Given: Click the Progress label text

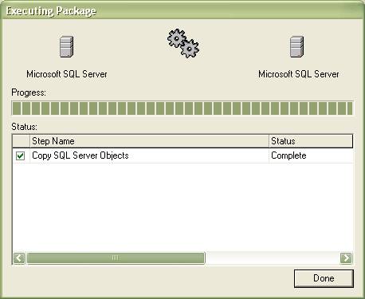Looking at the screenshot, I should tap(29, 92).
